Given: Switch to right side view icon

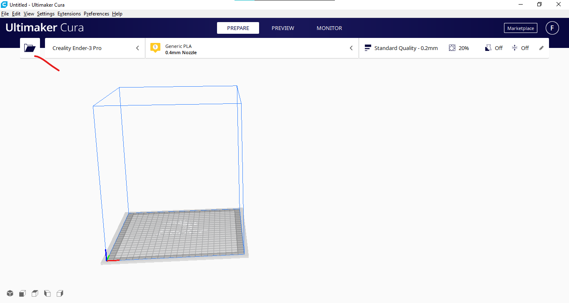Looking at the screenshot, I should 60,293.
